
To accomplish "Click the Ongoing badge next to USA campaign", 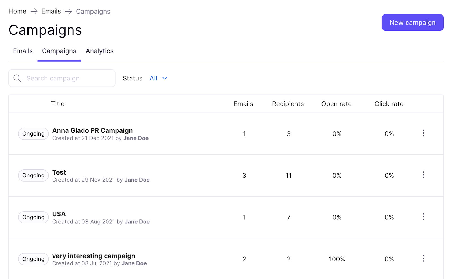I will tap(33, 217).
